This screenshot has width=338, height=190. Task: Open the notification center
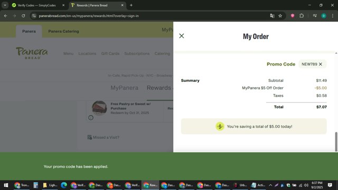coord(330,185)
